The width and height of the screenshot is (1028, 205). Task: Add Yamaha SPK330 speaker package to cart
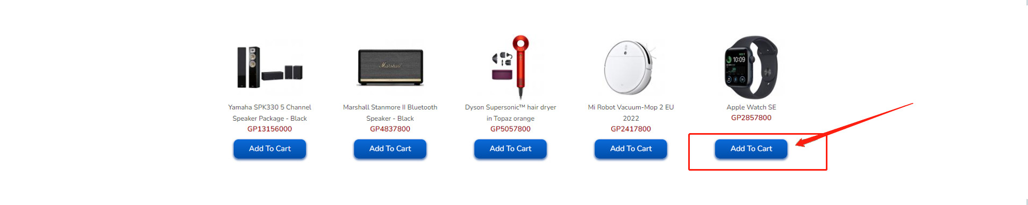pos(270,149)
